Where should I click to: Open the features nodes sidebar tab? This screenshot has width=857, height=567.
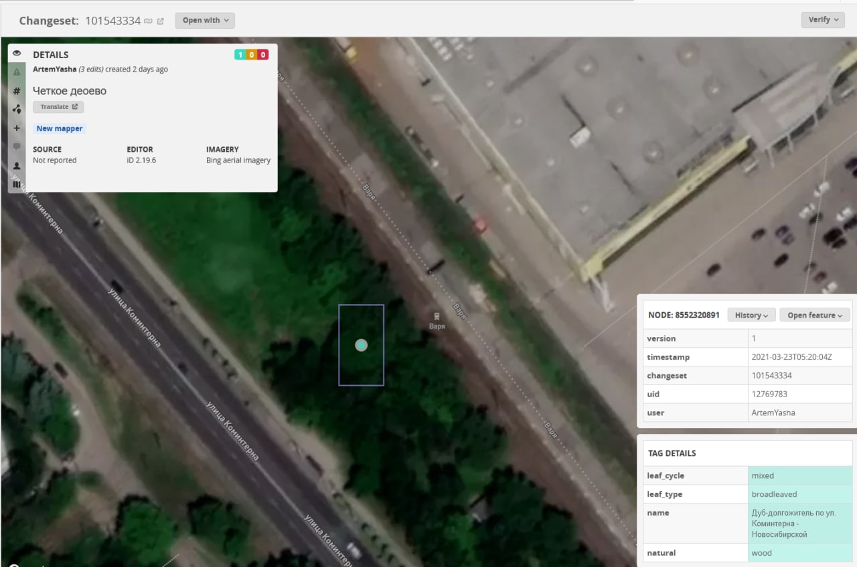17,109
